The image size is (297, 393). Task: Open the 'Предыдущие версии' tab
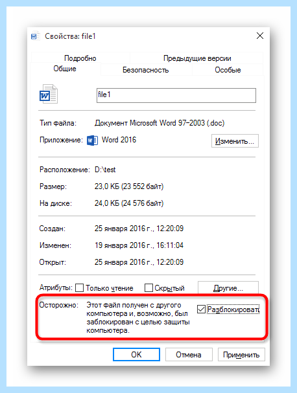(197, 58)
